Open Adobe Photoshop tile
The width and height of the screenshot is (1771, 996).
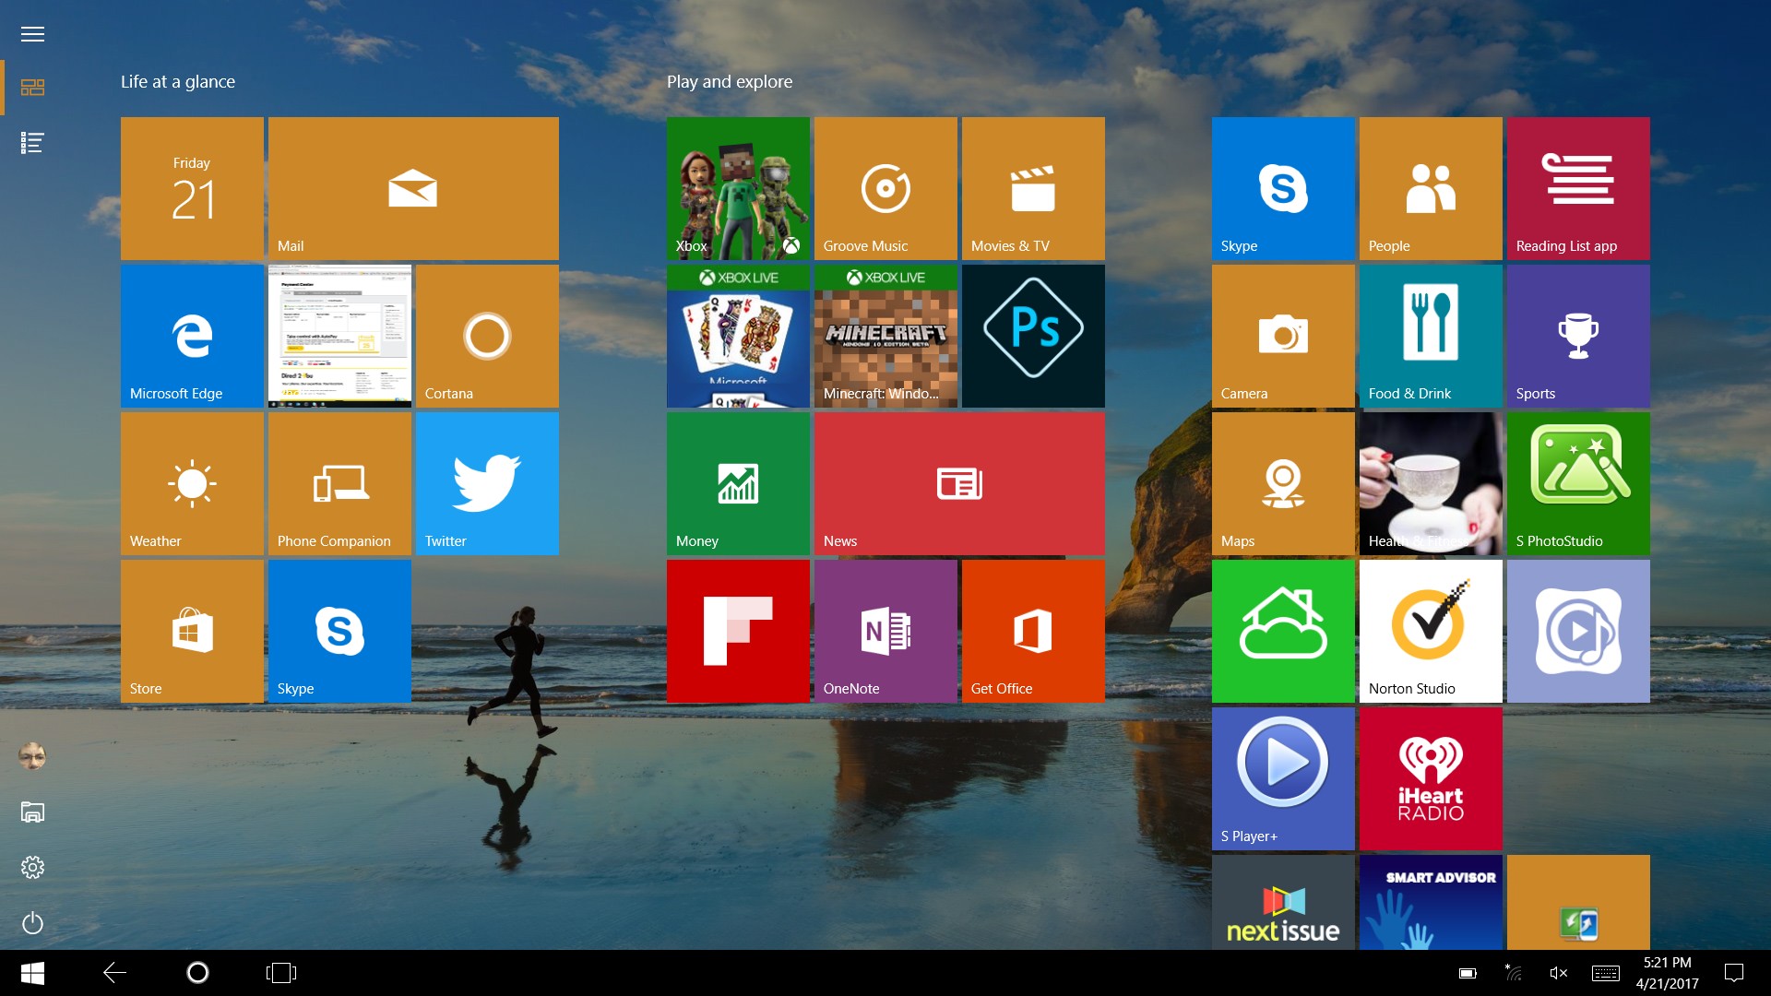pyautogui.click(x=1033, y=337)
